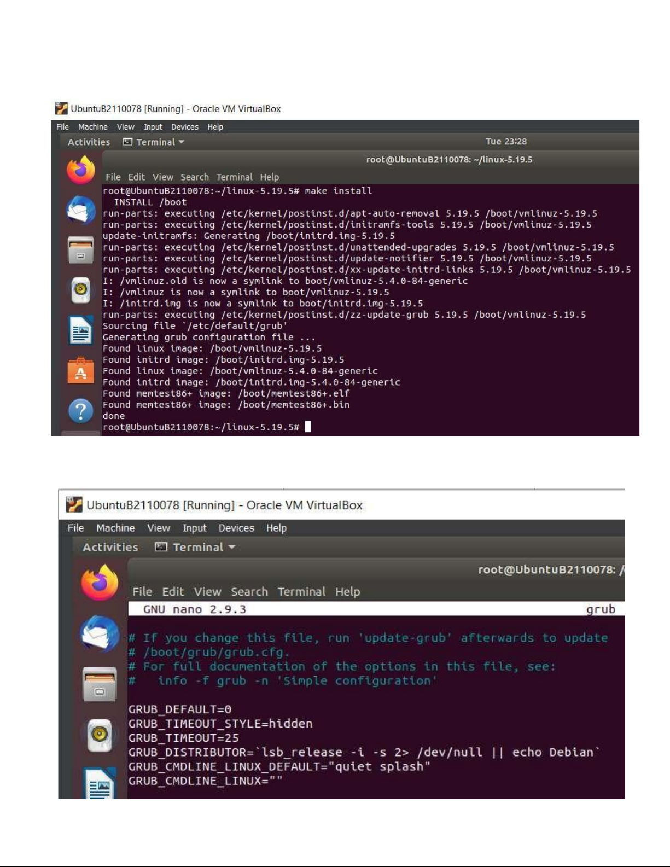Open the terminal's Edit menu in the lower VM
The height and width of the screenshot is (867, 670).
pos(173,592)
